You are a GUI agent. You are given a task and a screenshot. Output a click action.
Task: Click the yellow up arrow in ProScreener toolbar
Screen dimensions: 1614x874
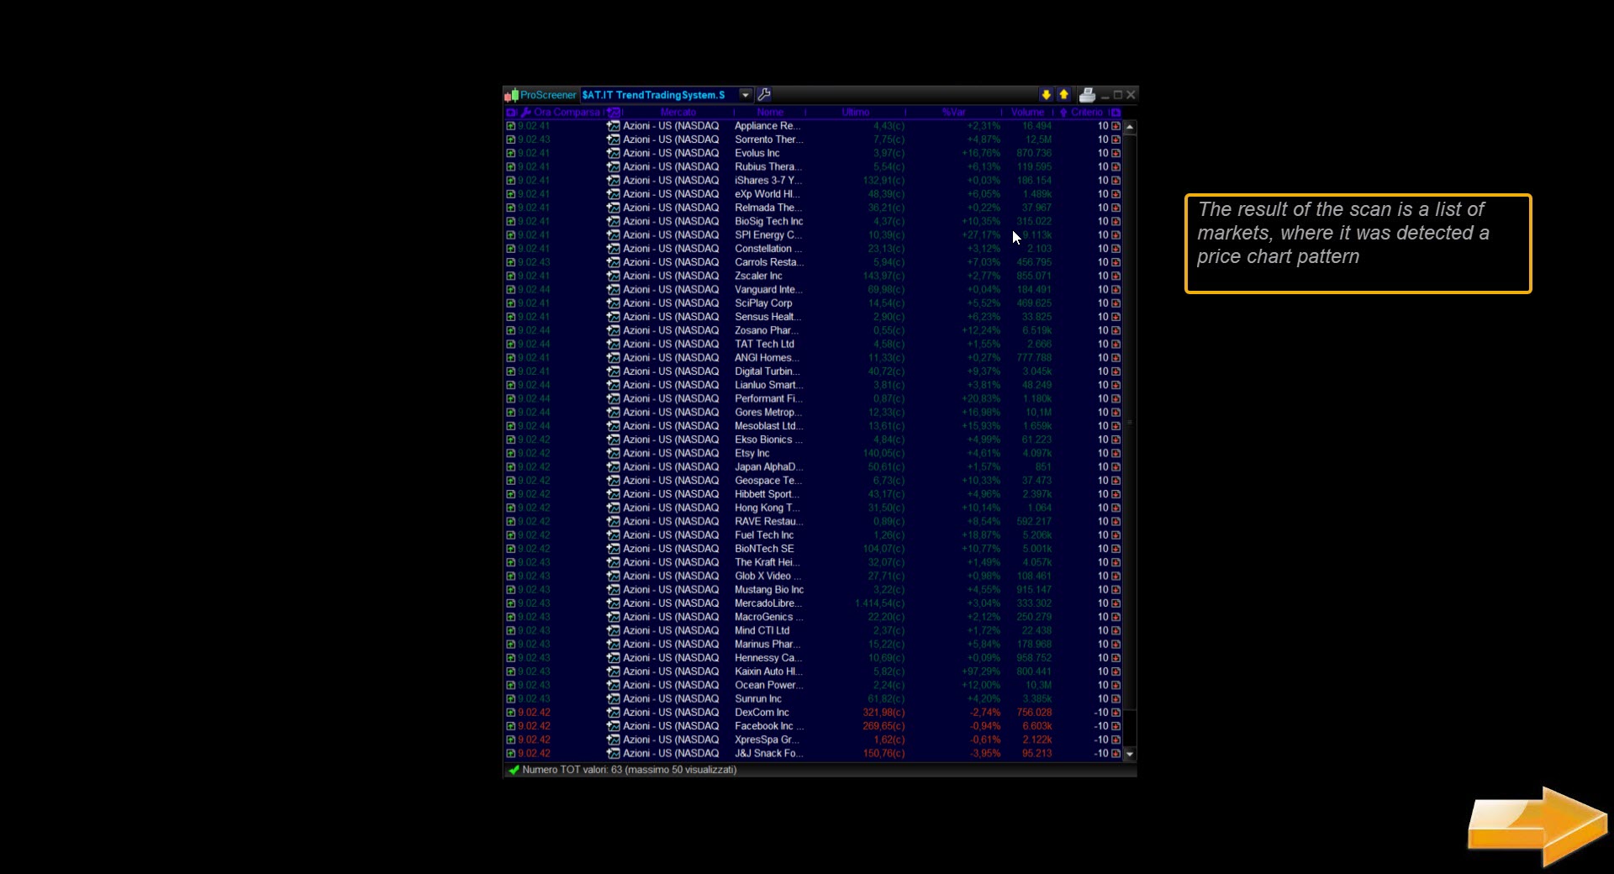(x=1063, y=95)
